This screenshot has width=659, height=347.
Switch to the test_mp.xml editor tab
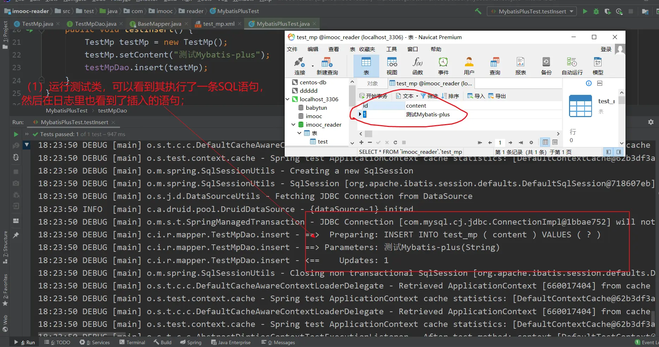tap(218, 24)
